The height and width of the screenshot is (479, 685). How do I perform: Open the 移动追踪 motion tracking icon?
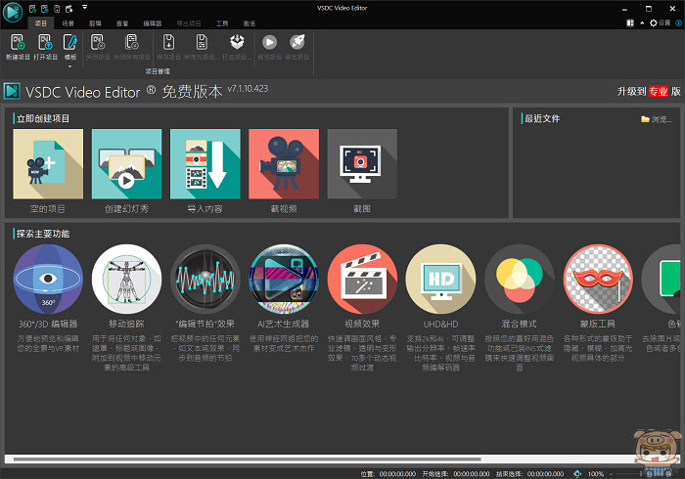click(x=126, y=280)
